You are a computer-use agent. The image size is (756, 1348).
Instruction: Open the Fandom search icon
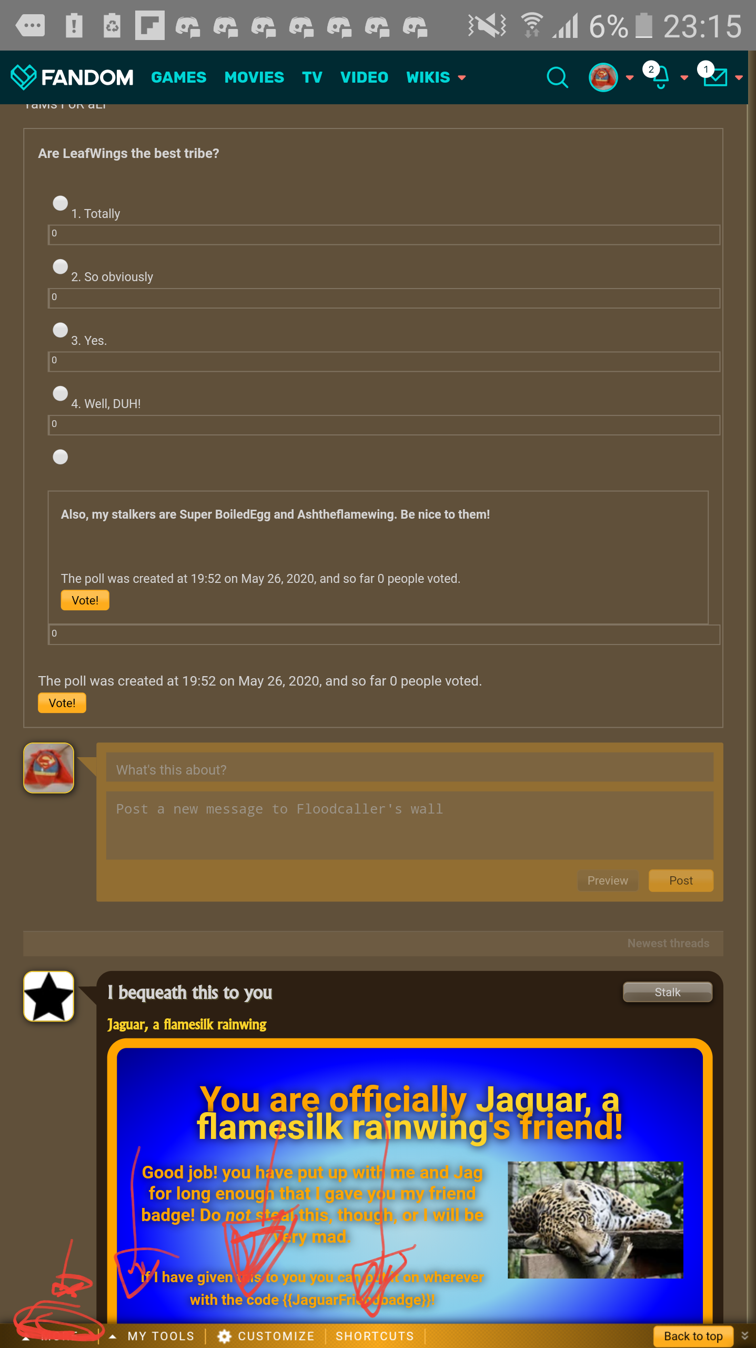(x=557, y=77)
